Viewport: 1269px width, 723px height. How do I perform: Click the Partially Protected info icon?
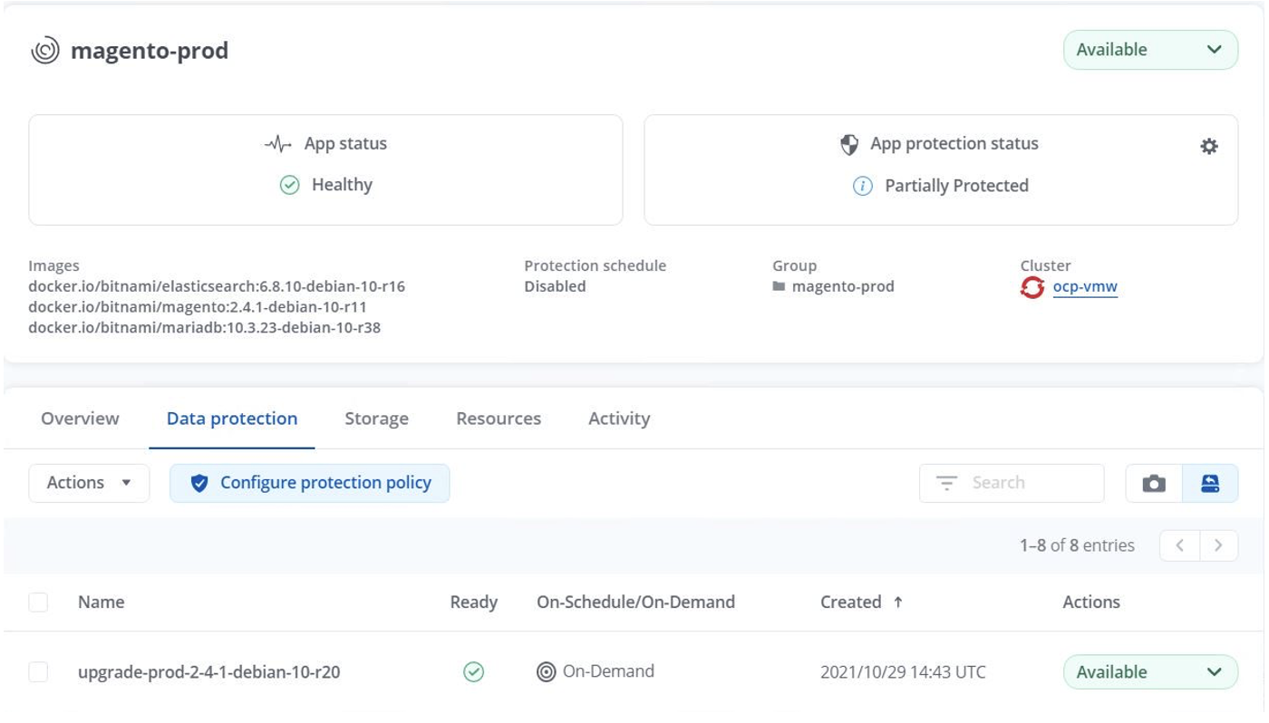point(863,186)
